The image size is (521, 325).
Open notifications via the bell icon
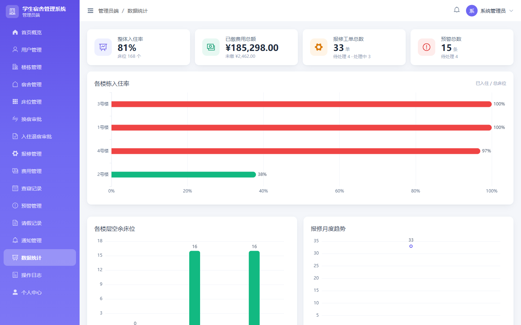(x=457, y=10)
